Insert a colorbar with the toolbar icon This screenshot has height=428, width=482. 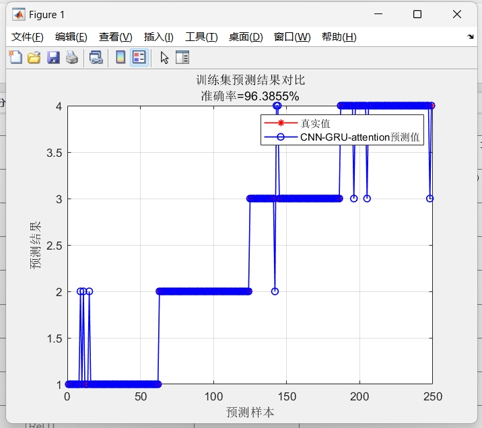(x=120, y=57)
